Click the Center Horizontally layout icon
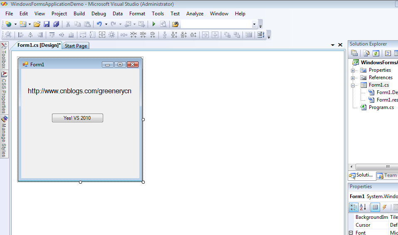The height and width of the screenshot is (235, 398). (x=205, y=35)
